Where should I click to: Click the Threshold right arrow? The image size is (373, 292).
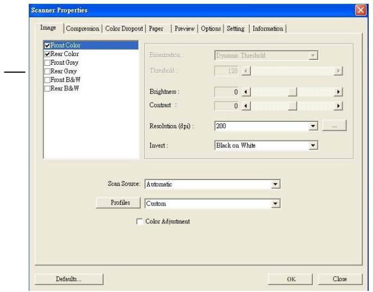click(338, 71)
